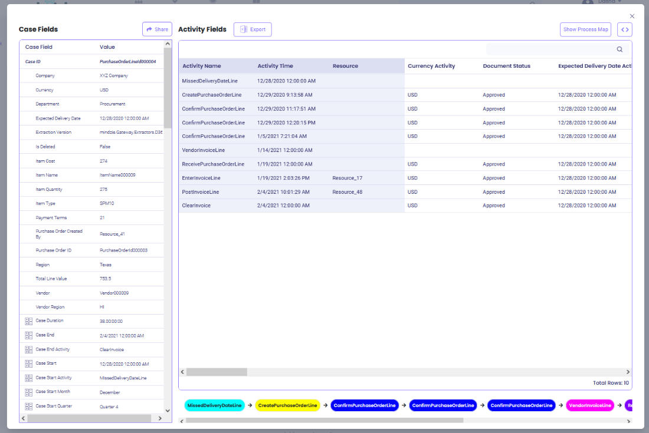Click the calculator icon beside Case Start Month
The height and width of the screenshot is (433, 649).
coord(28,392)
